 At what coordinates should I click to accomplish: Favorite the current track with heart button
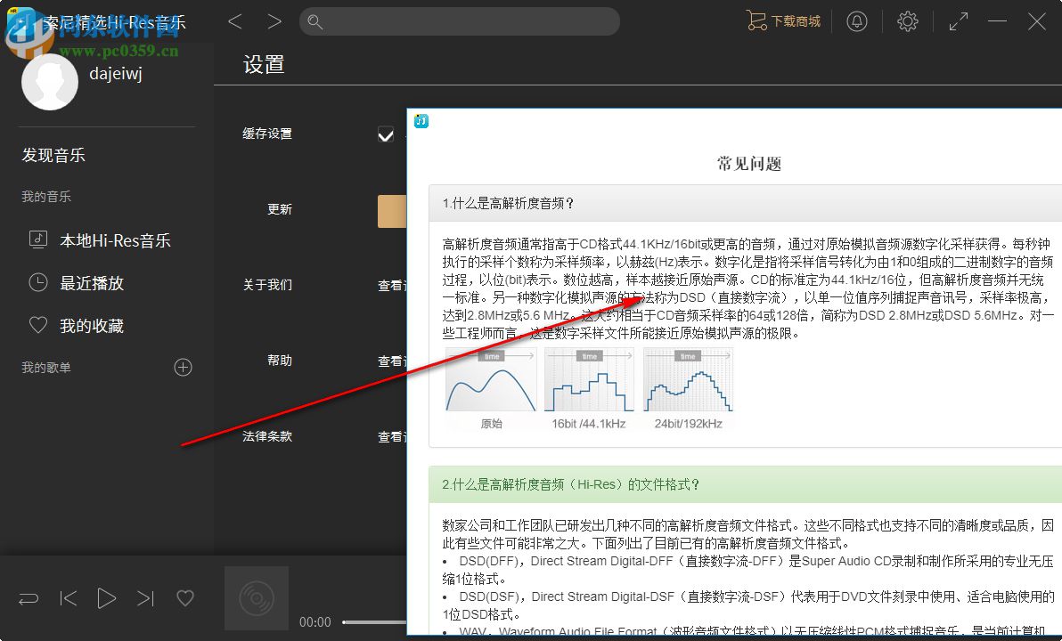click(184, 598)
